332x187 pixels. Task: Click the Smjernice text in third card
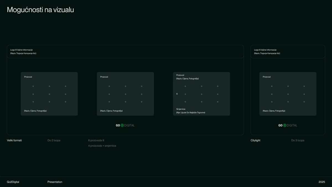pos(181,109)
